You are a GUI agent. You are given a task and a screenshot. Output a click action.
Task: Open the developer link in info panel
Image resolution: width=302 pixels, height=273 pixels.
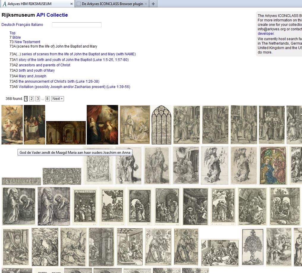[265, 34]
